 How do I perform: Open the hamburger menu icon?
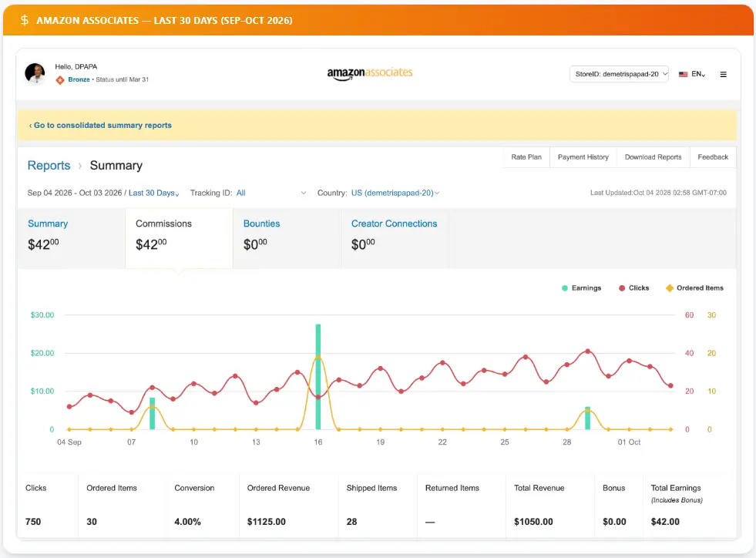(x=723, y=74)
